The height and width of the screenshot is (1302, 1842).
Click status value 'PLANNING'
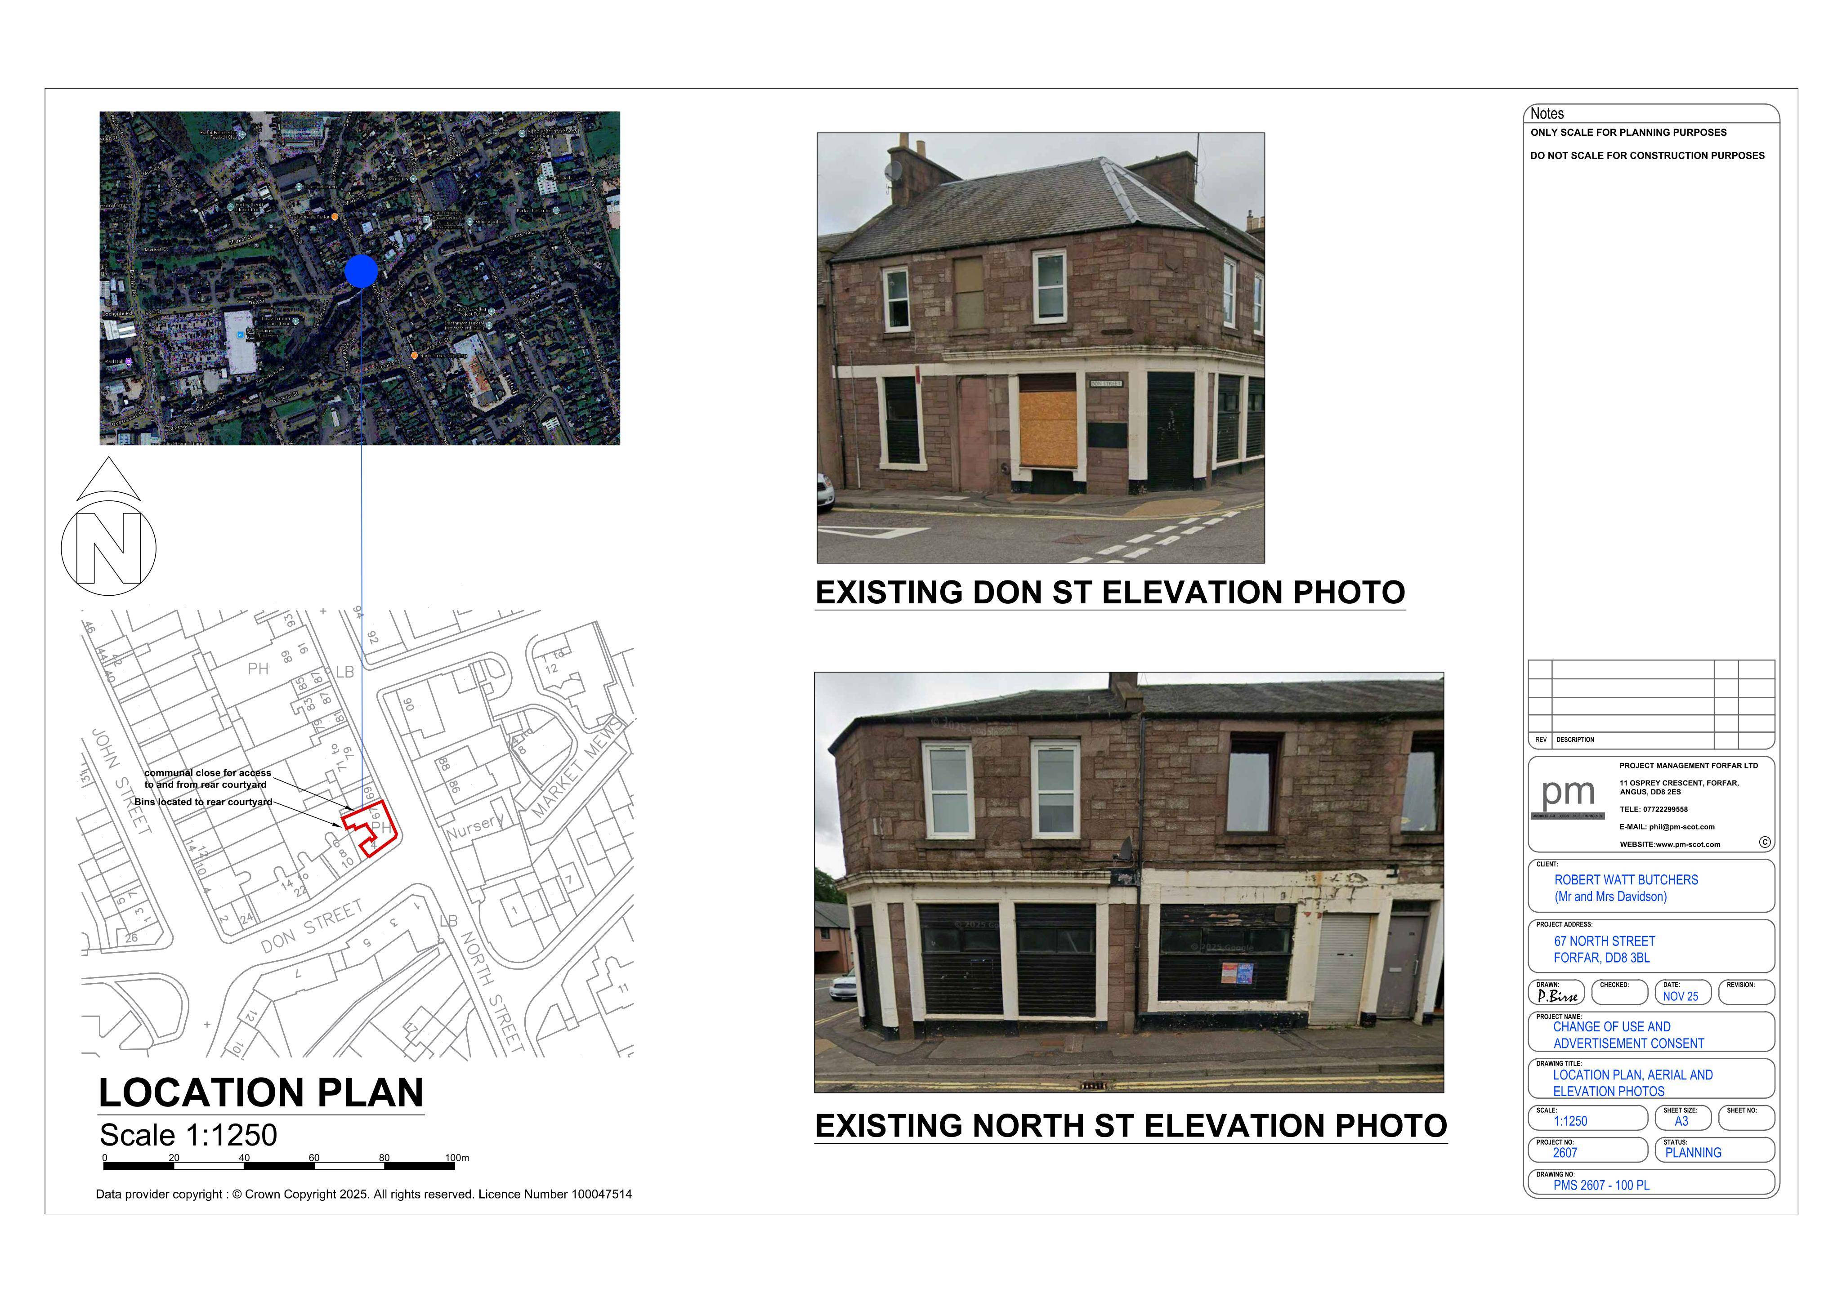point(1693,1153)
